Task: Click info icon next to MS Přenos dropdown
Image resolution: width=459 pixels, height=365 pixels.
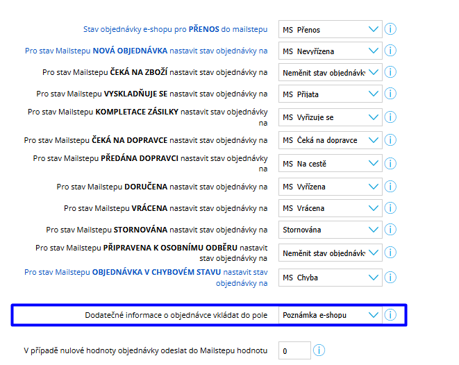Action: (390, 29)
